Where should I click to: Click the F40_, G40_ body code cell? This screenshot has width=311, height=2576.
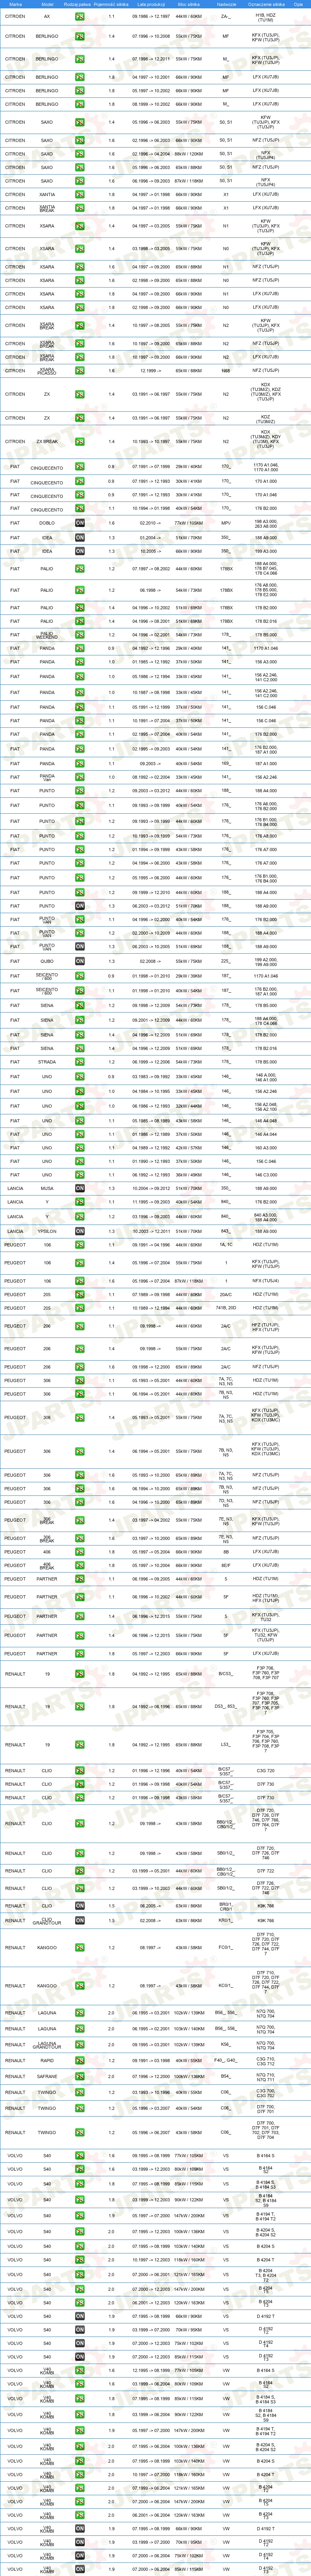pyautogui.click(x=225, y=2060)
